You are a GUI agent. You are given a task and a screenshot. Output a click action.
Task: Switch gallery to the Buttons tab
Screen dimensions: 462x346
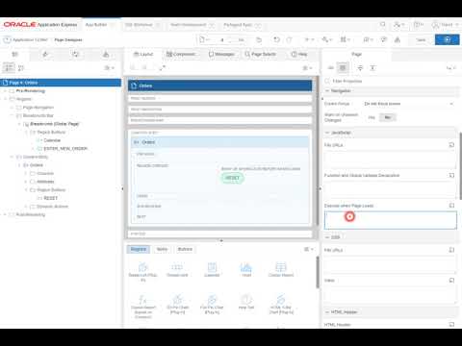185,249
